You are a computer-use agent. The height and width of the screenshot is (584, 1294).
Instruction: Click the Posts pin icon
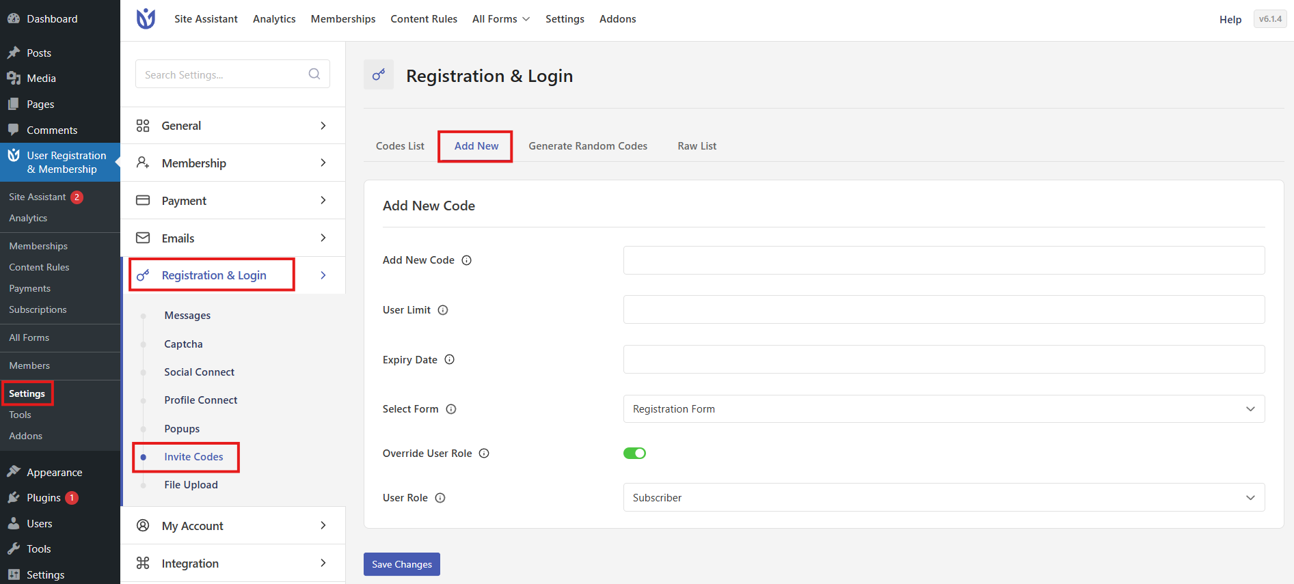(x=14, y=53)
